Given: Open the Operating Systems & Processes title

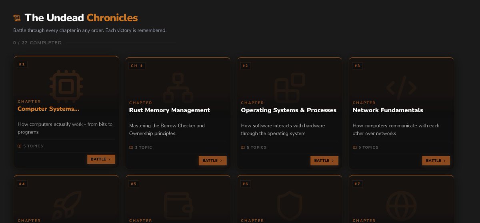Looking at the screenshot, I should coord(289,110).
